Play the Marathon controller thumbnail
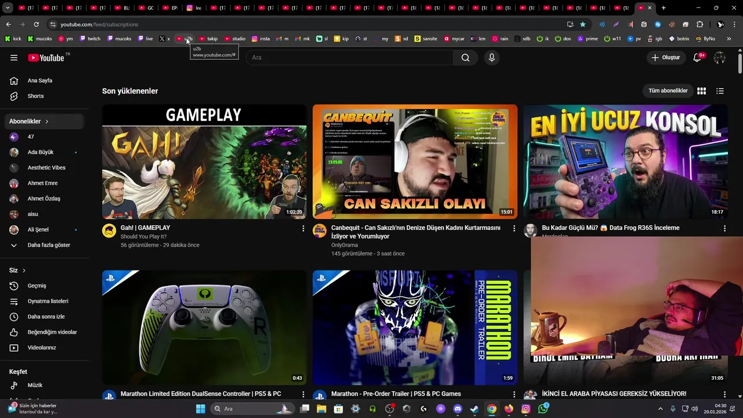 204,327
